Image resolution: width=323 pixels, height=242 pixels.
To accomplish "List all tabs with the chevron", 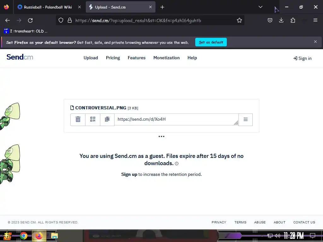I will [260, 7].
